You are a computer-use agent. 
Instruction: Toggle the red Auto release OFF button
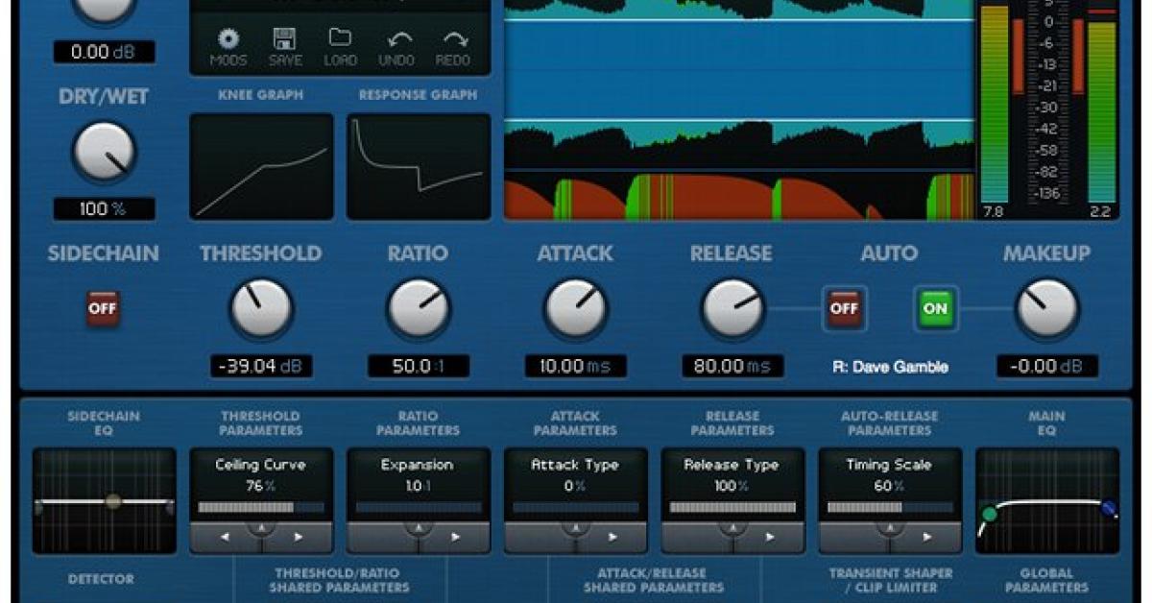point(844,309)
